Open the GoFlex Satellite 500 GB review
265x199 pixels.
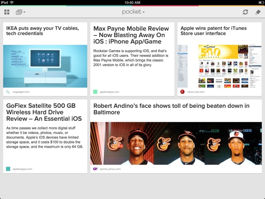(45, 112)
